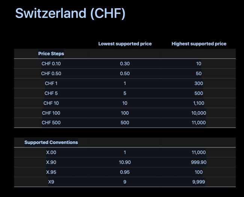The width and height of the screenshot is (244, 197).
Task: Click the Highest supported price column header
Action: 199,44
